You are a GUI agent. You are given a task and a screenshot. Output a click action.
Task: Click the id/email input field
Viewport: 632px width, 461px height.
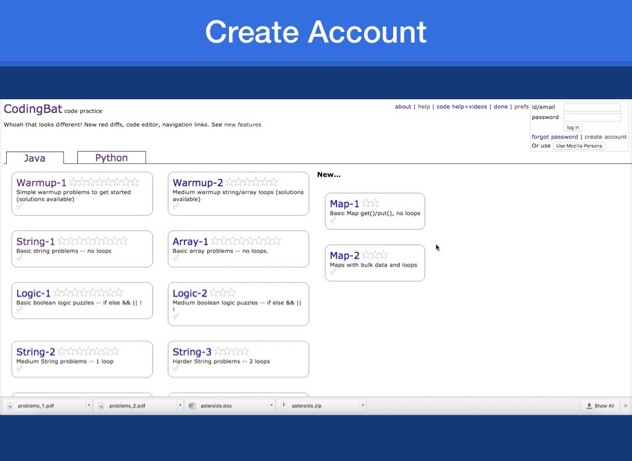click(x=592, y=107)
